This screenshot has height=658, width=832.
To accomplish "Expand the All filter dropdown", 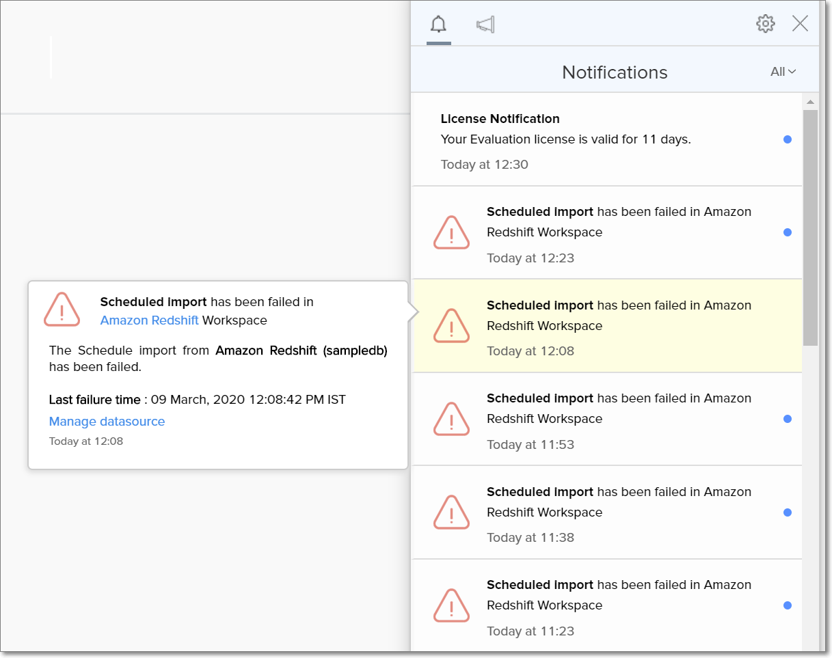I will [x=783, y=72].
